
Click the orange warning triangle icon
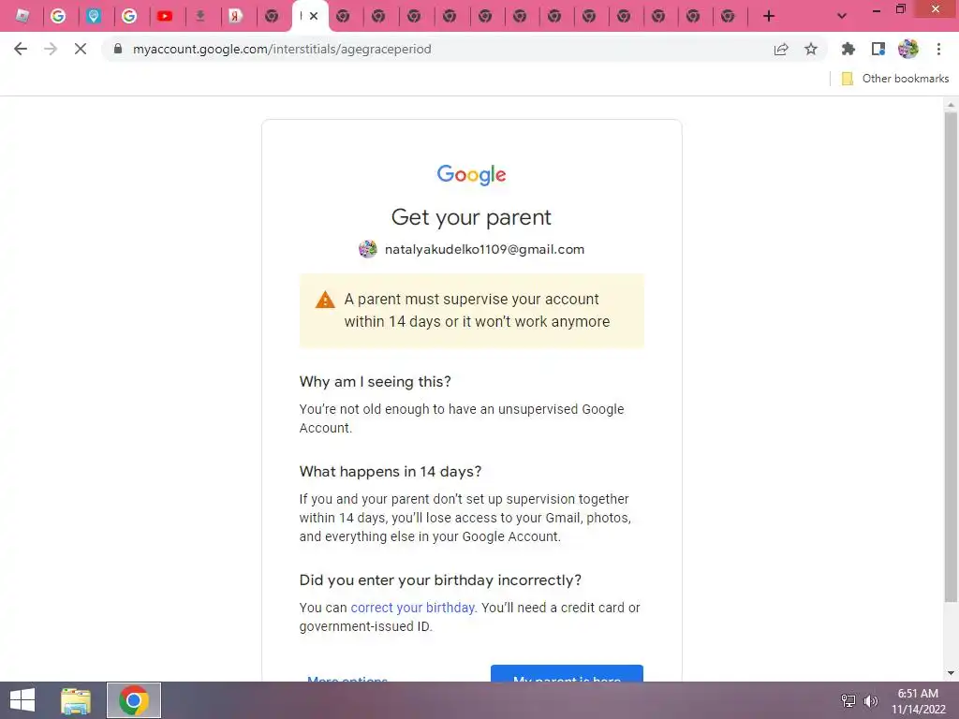325,300
